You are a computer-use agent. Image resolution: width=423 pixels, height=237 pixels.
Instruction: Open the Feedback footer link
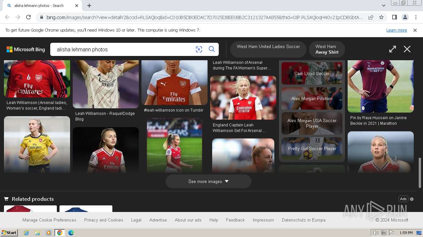coord(235,220)
